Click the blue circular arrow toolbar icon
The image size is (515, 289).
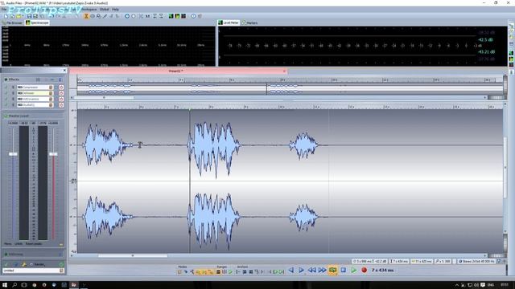tap(127, 16)
